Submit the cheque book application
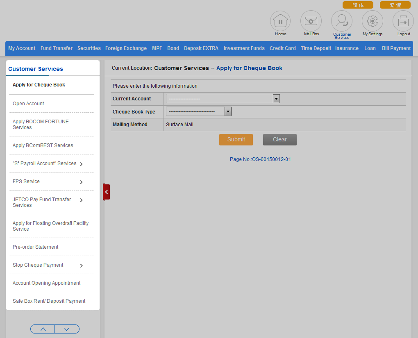The image size is (418, 338). (x=236, y=140)
